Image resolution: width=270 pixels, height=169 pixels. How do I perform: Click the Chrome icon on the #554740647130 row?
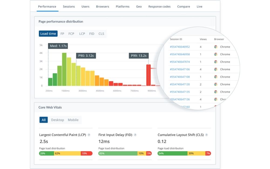(215, 84)
